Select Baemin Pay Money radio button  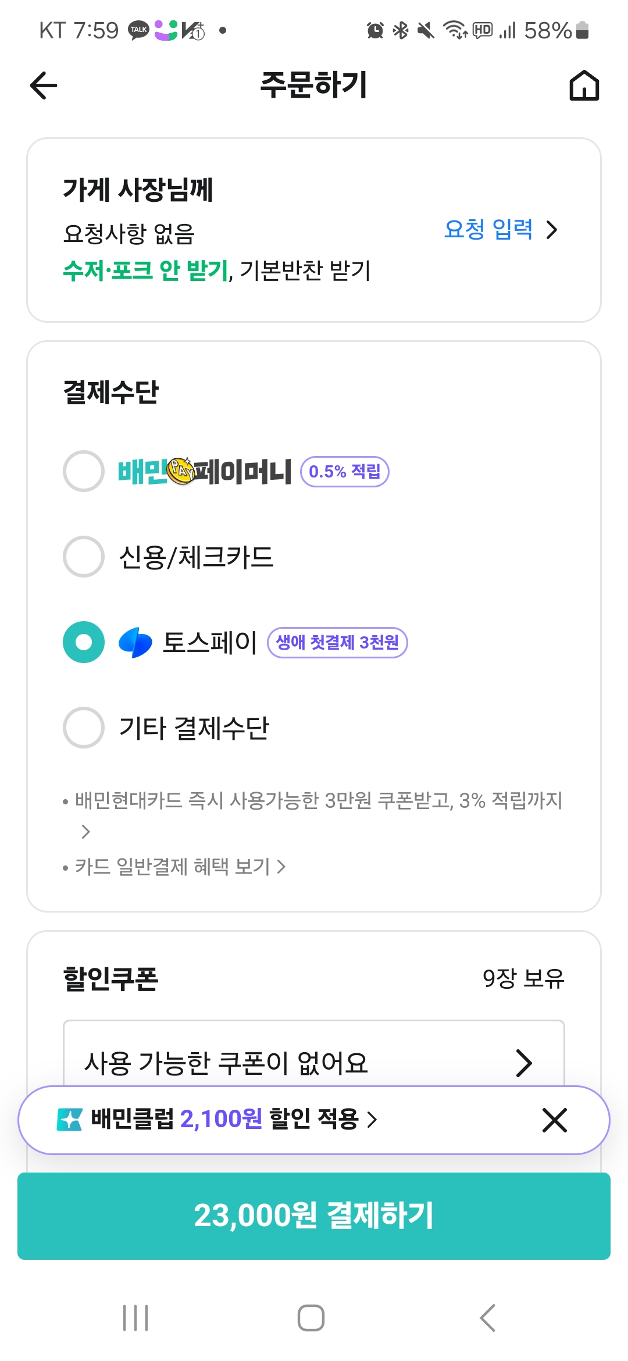84,471
